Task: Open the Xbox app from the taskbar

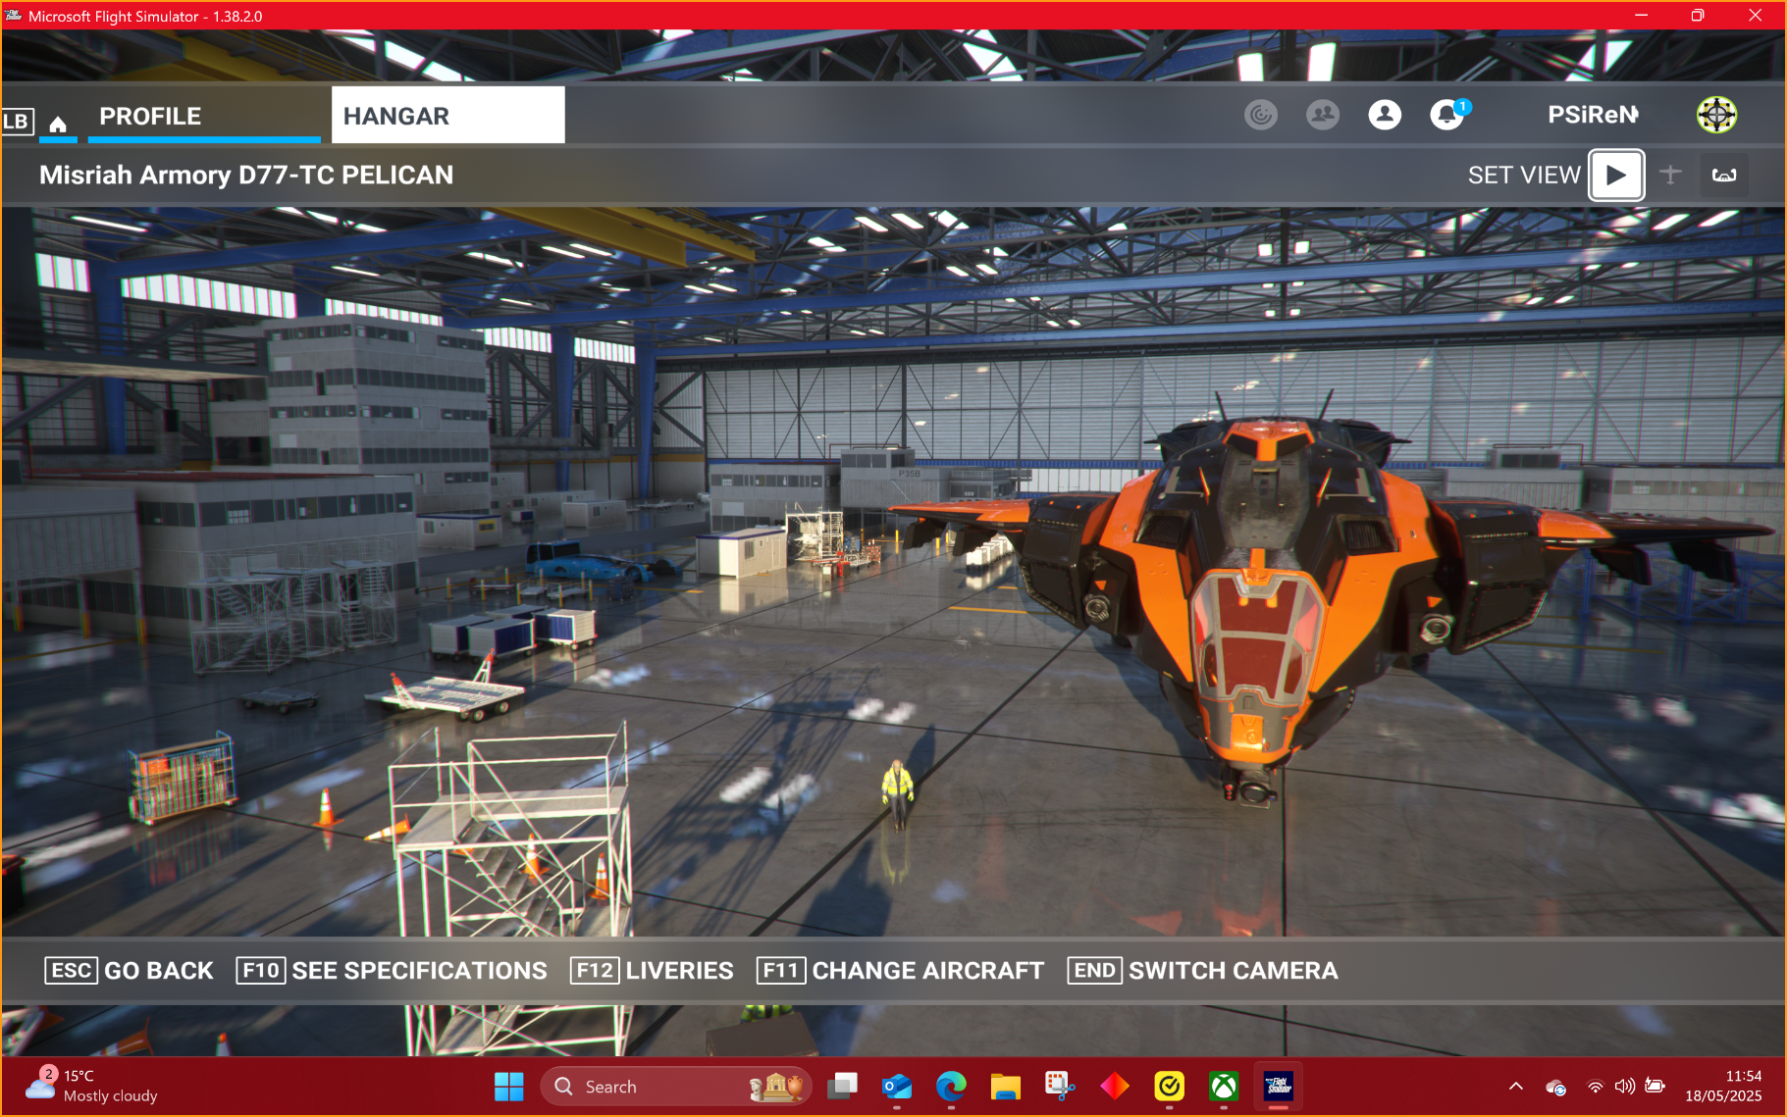Action: click(1224, 1087)
